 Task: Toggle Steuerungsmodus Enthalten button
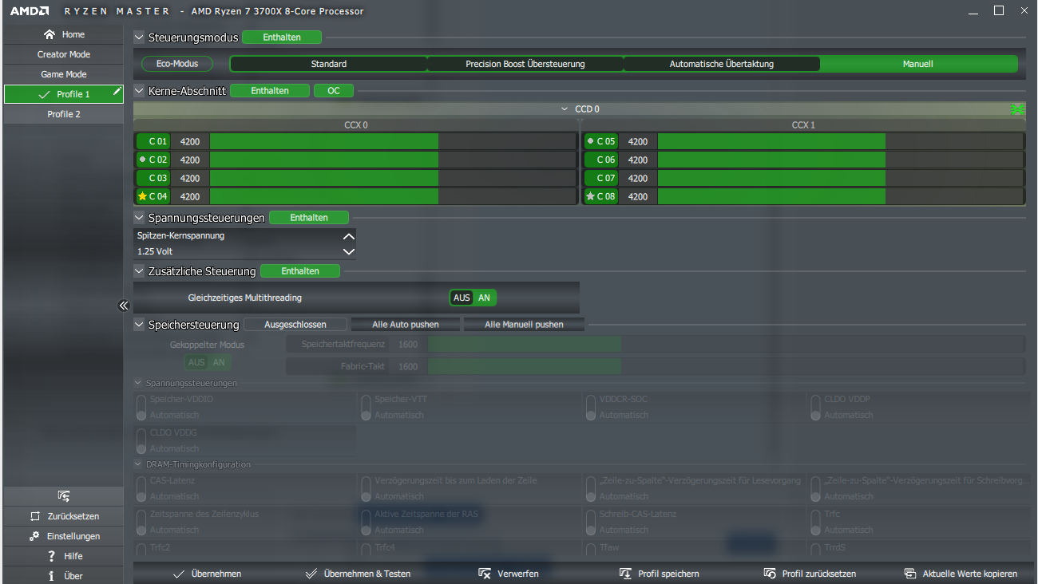[x=282, y=37]
